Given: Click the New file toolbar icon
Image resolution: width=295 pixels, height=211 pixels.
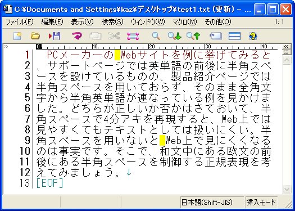Looking at the screenshot, I should [17, 36].
